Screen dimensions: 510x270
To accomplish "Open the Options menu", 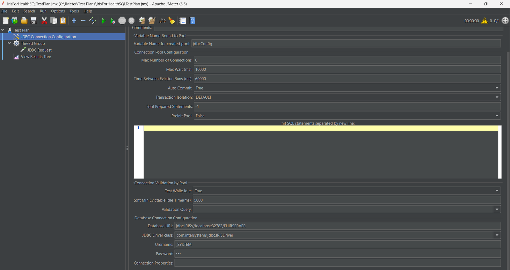I will pyautogui.click(x=58, y=11).
